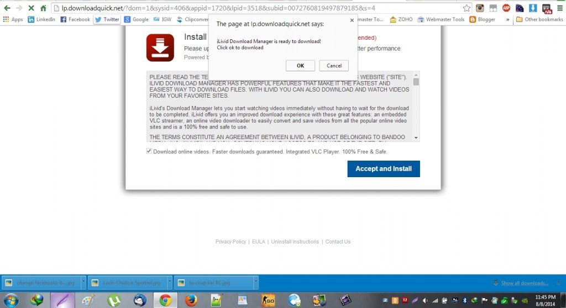This screenshot has width=566, height=308.
Task: Click the terms text box scrollbar down arrow
Action: pyautogui.click(x=416, y=138)
